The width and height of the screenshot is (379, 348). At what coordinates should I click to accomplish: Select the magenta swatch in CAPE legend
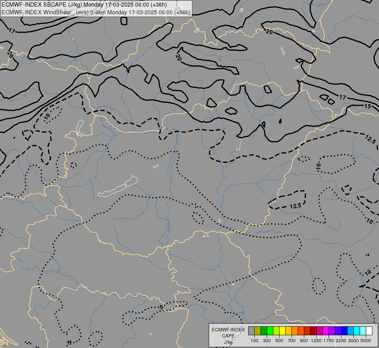coord(326,331)
